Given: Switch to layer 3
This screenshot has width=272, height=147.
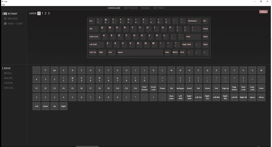Looking at the screenshot, I should [49, 13].
